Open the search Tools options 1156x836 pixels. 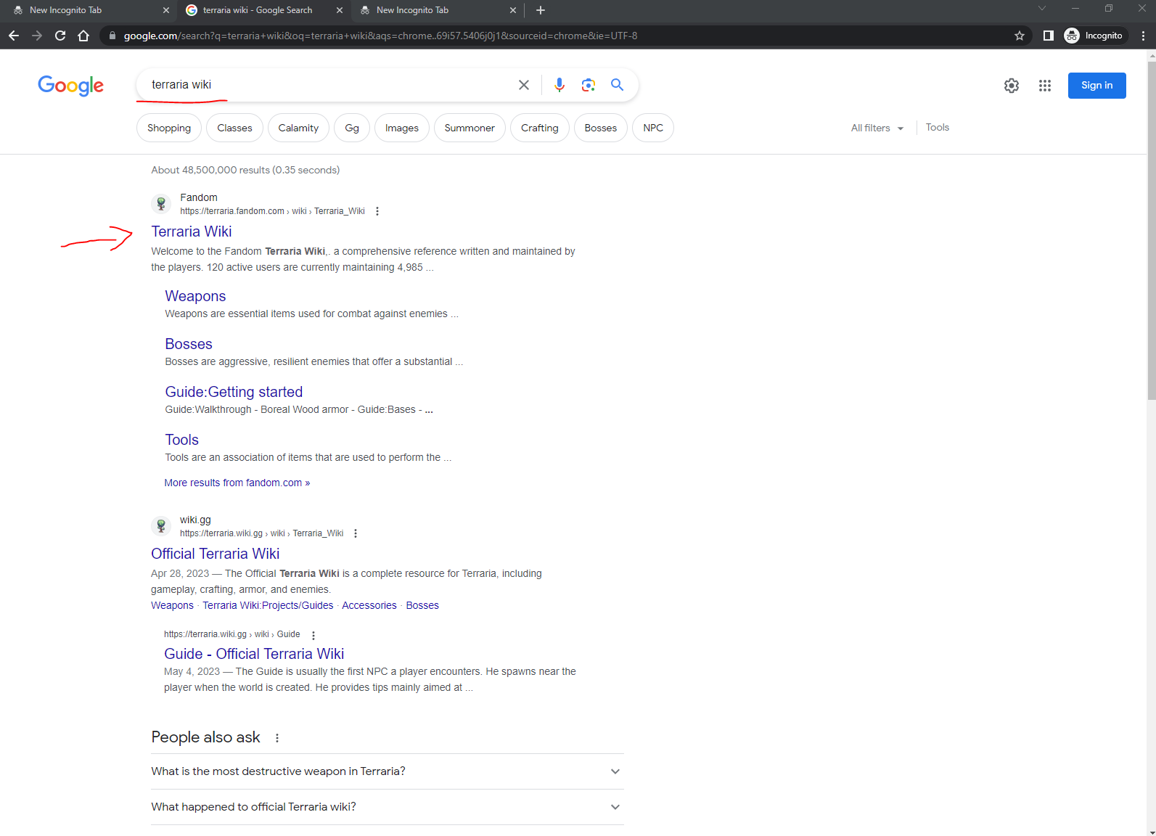tap(938, 128)
